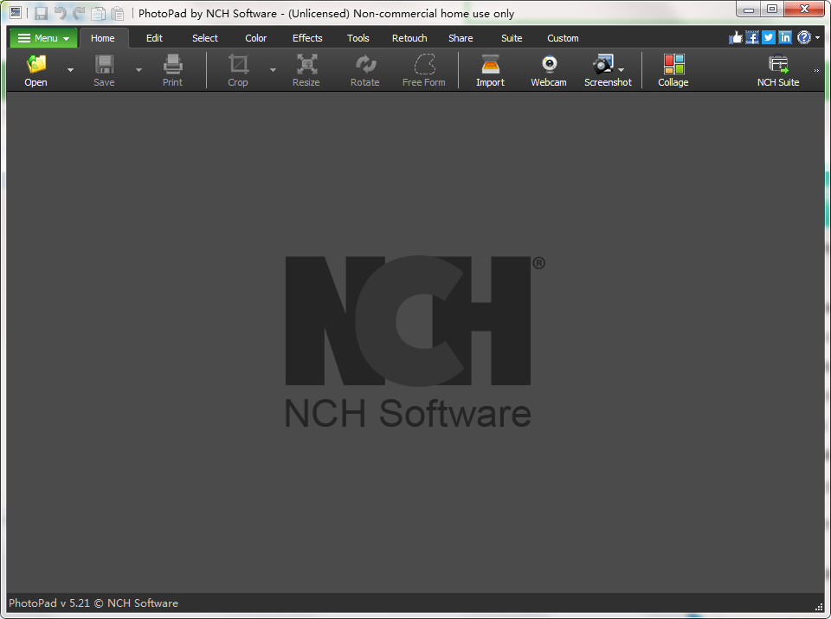Switch to the Select tab
Screen dimensions: 831x619
coord(205,38)
